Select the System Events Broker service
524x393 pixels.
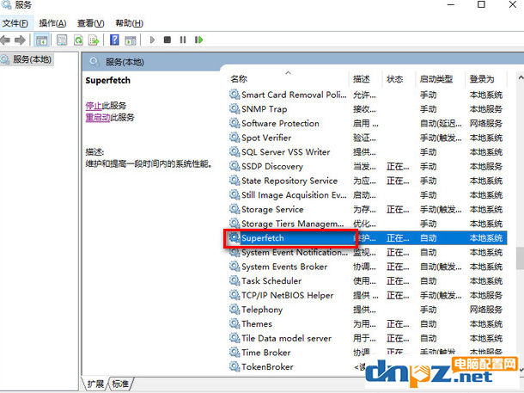tap(368, 267)
